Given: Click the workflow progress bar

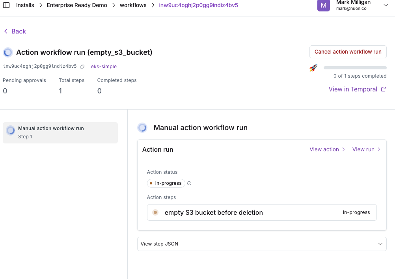Looking at the screenshot, I should tap(355, 67).
